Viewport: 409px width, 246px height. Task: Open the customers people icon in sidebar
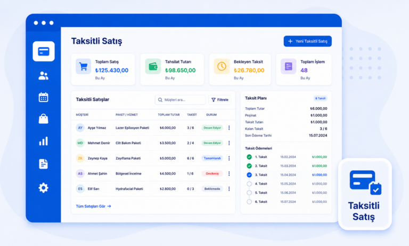coord(43,76)
